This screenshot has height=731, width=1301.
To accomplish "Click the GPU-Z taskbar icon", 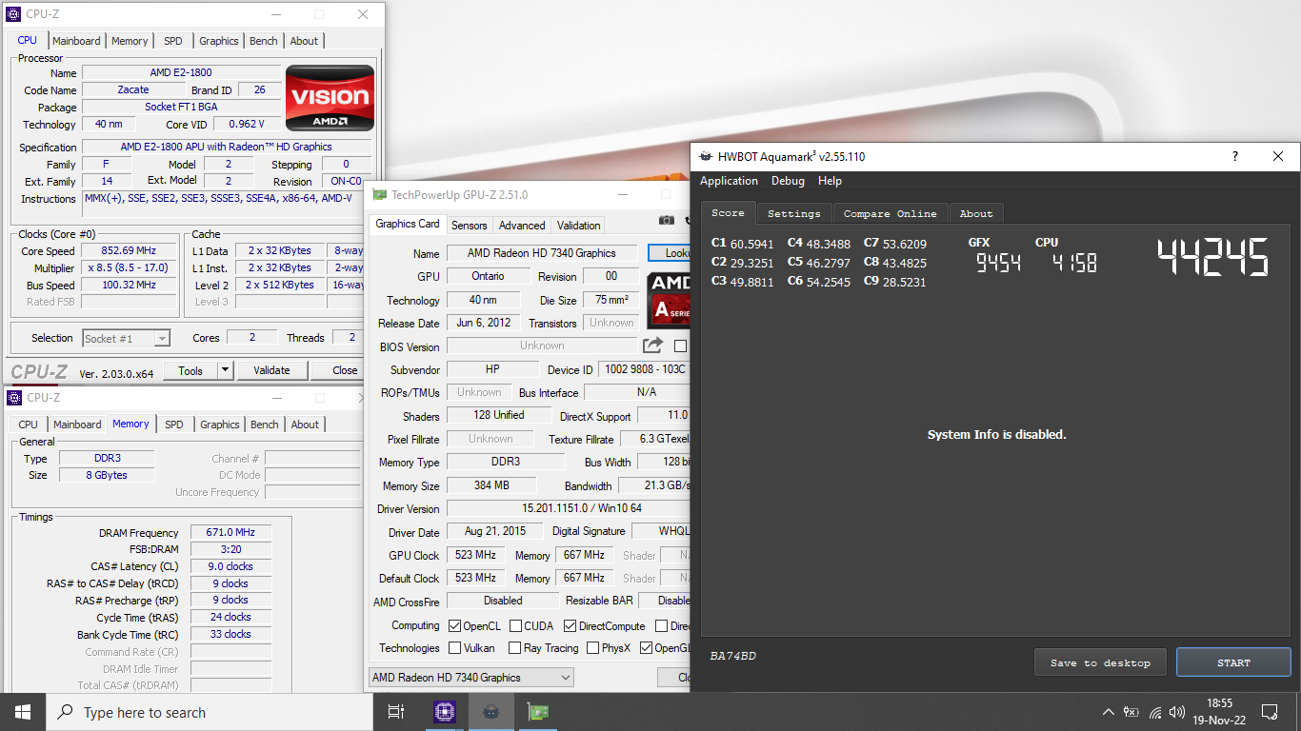I will click(x=537, y=712).
